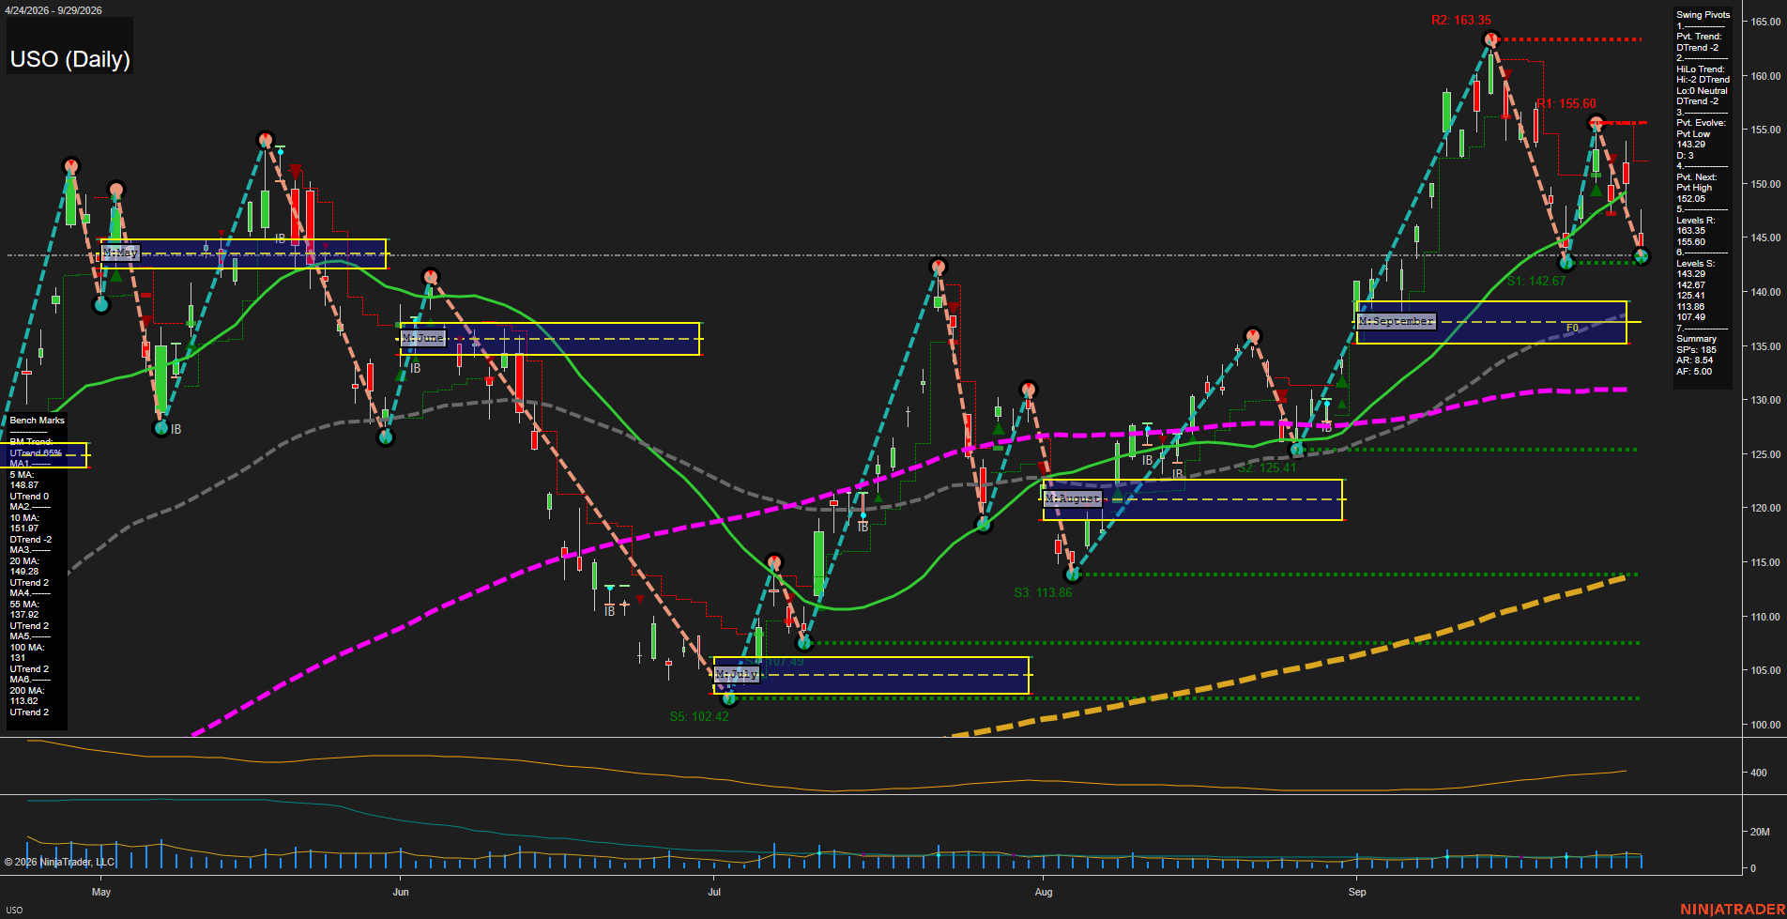This screenshot has height=919, width=1787.
Task: Click the pivot high circle at R1 155.60
Action: tap(1596, 123)
